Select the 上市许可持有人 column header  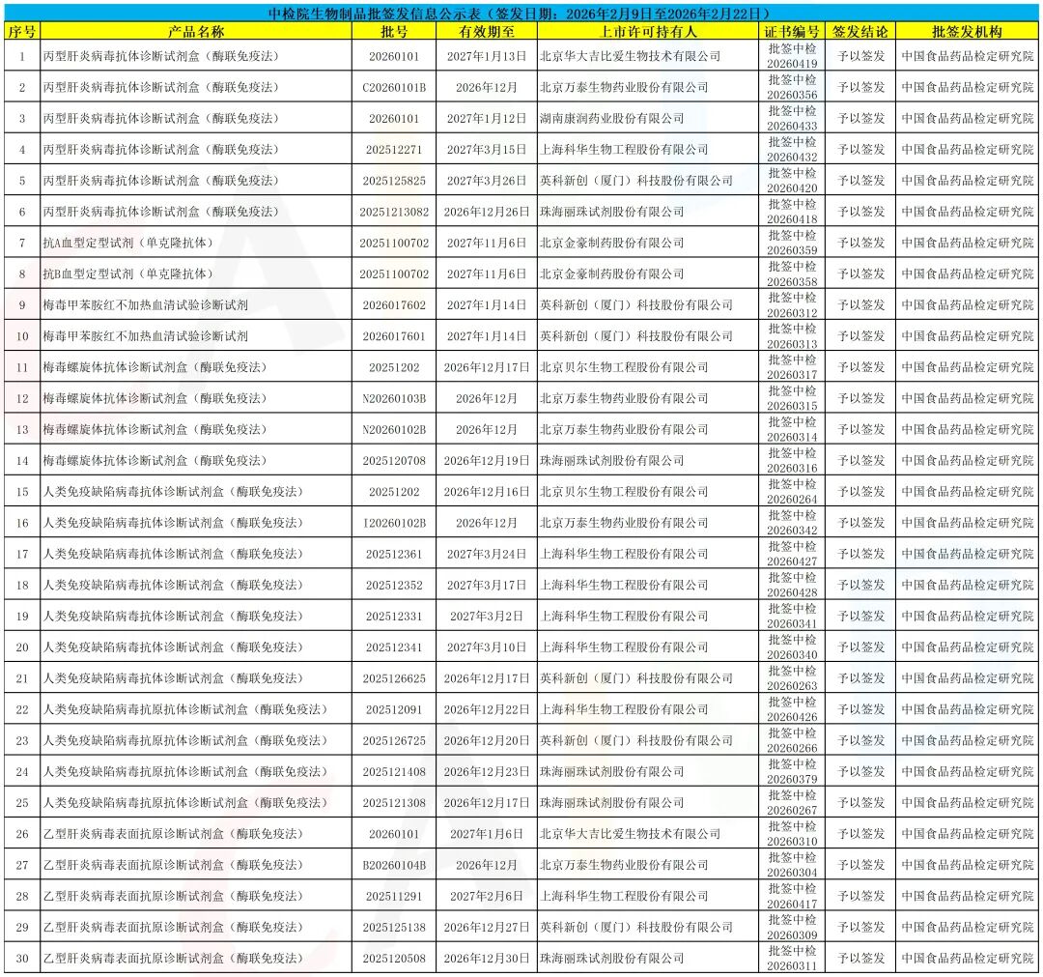tap(649, 31)
